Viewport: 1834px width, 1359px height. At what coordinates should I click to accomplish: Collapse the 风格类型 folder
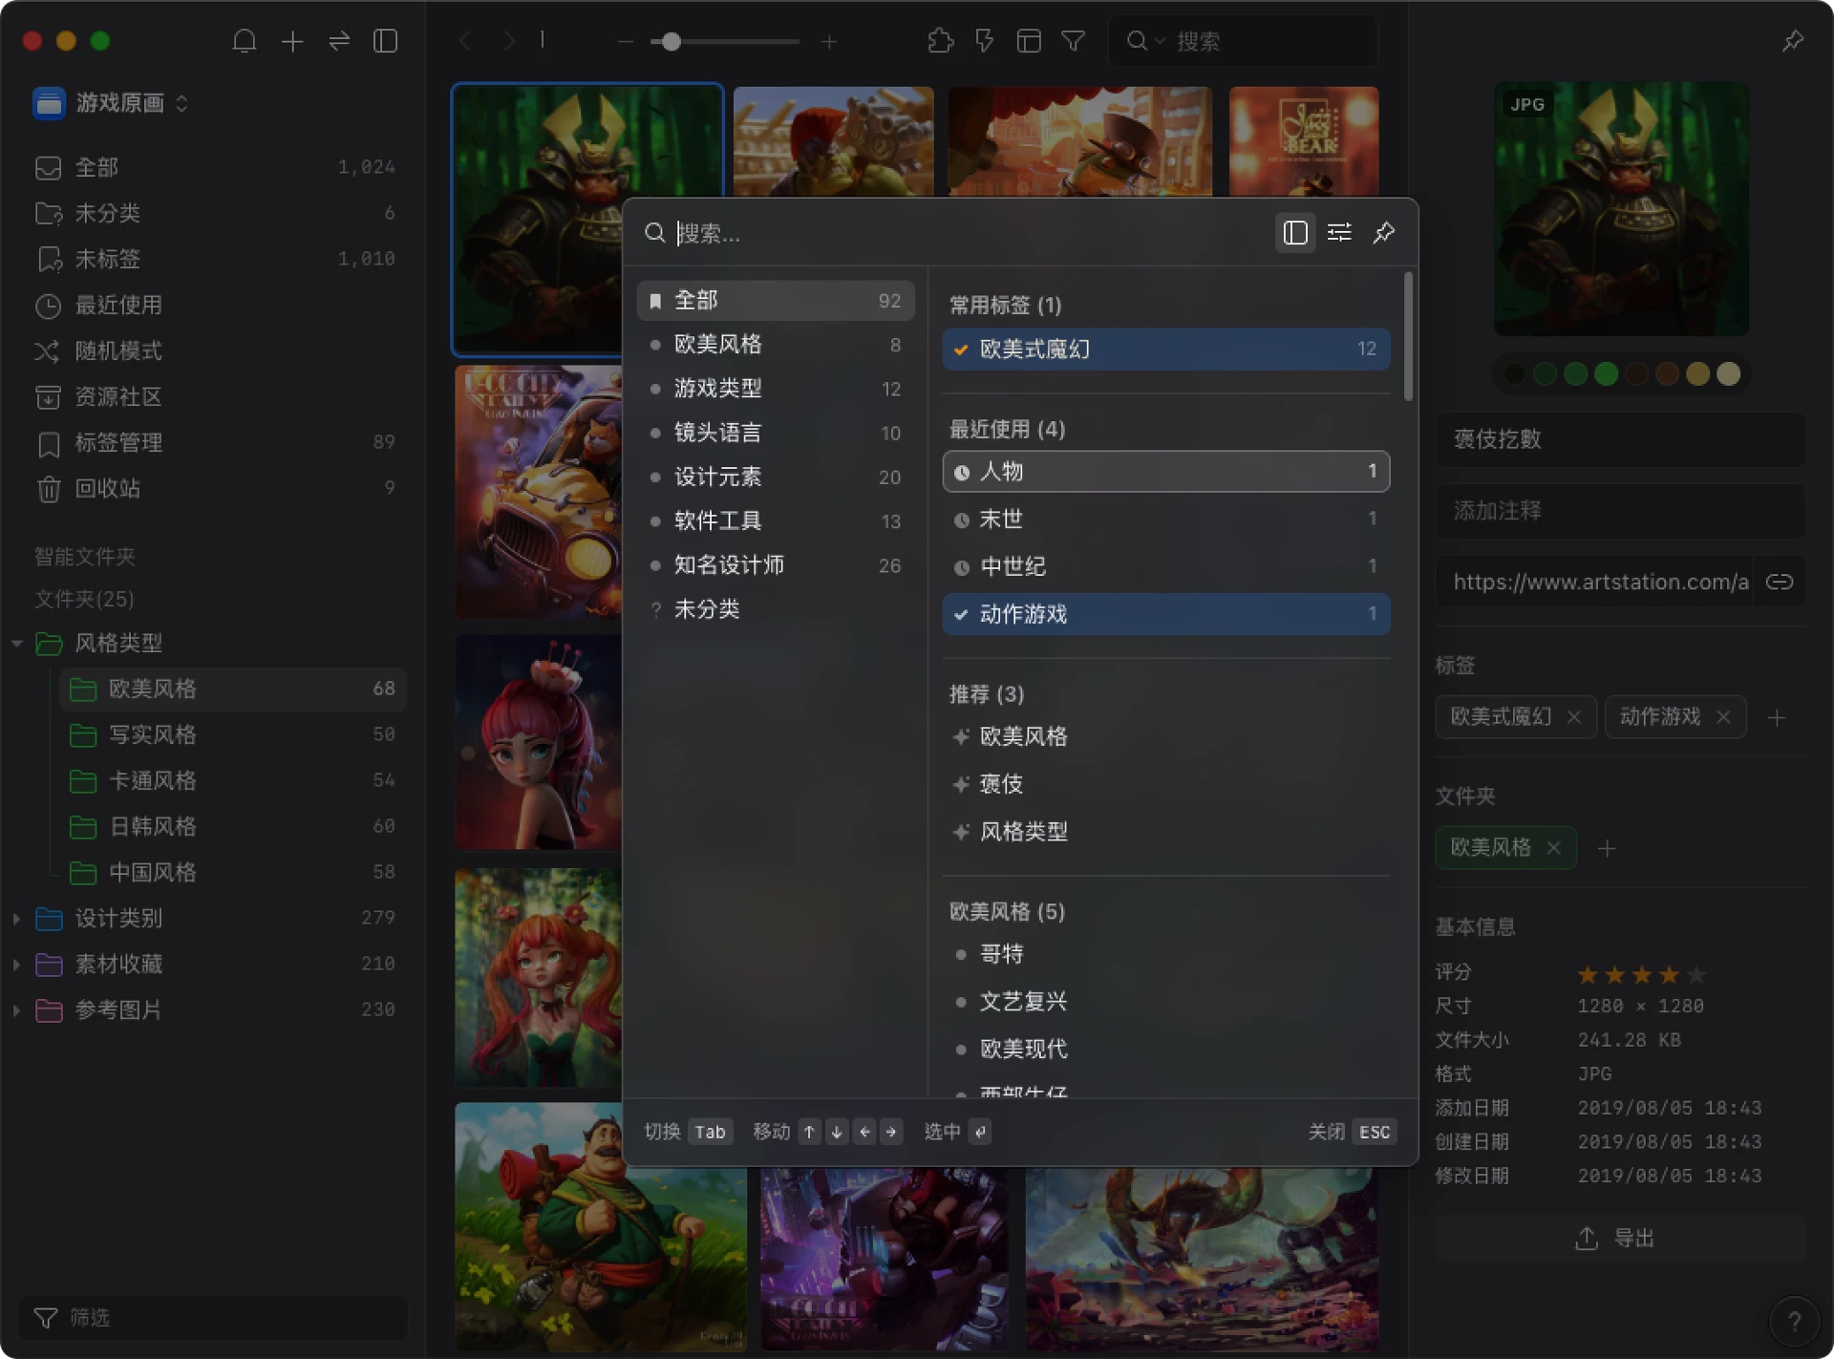pyautogui.click(x=16, y=644)
